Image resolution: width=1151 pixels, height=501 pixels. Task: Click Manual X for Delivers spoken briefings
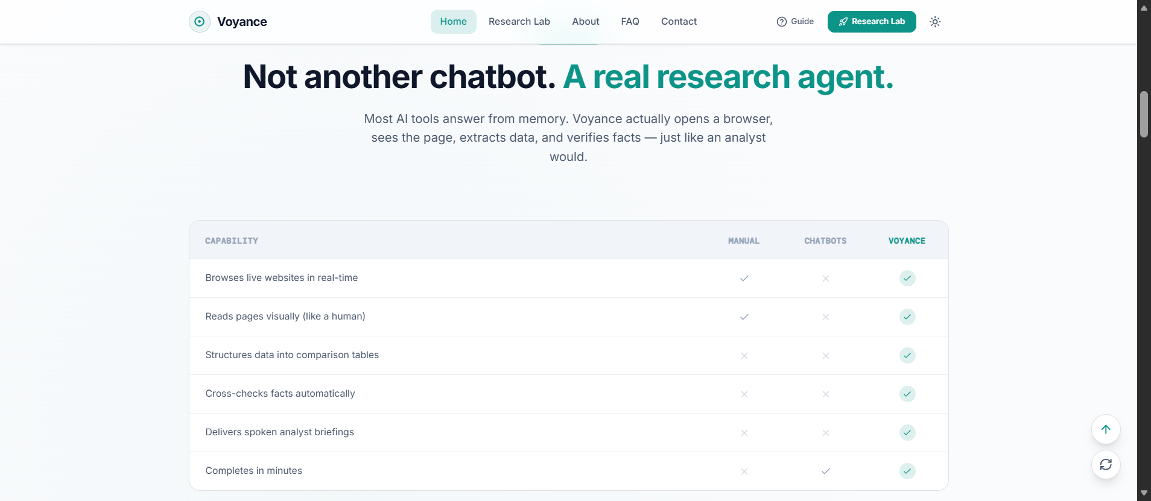[744, 433]
